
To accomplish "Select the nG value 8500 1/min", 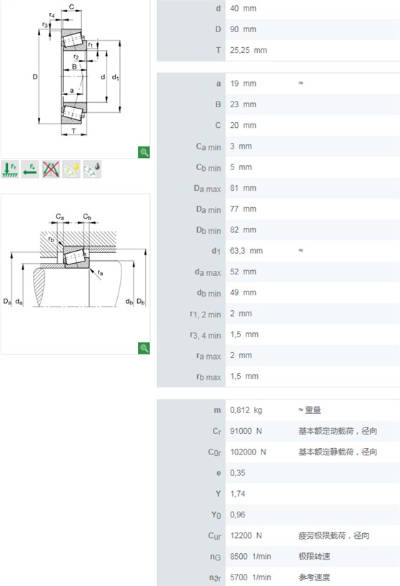I will (x=251, y=557).
